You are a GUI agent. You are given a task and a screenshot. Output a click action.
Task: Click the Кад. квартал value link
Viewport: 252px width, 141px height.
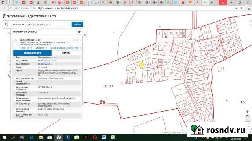click(44, 64)
